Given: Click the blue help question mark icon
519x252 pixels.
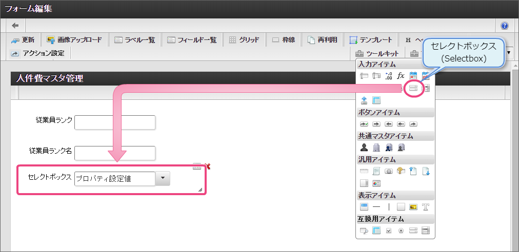Looking at the screenshot, I should coord(505,26).
